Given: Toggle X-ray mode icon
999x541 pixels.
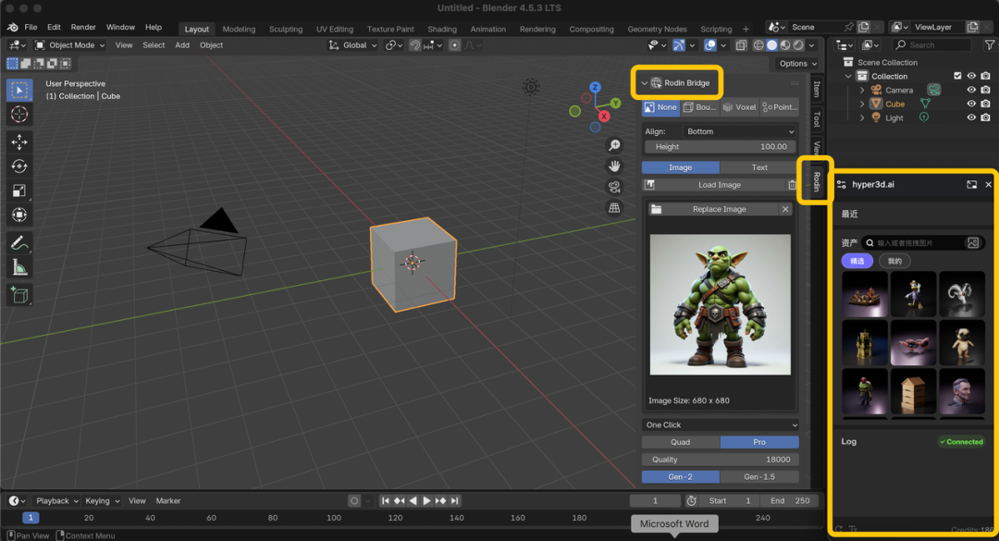Looking at the screenshot, I should [741, 45].
